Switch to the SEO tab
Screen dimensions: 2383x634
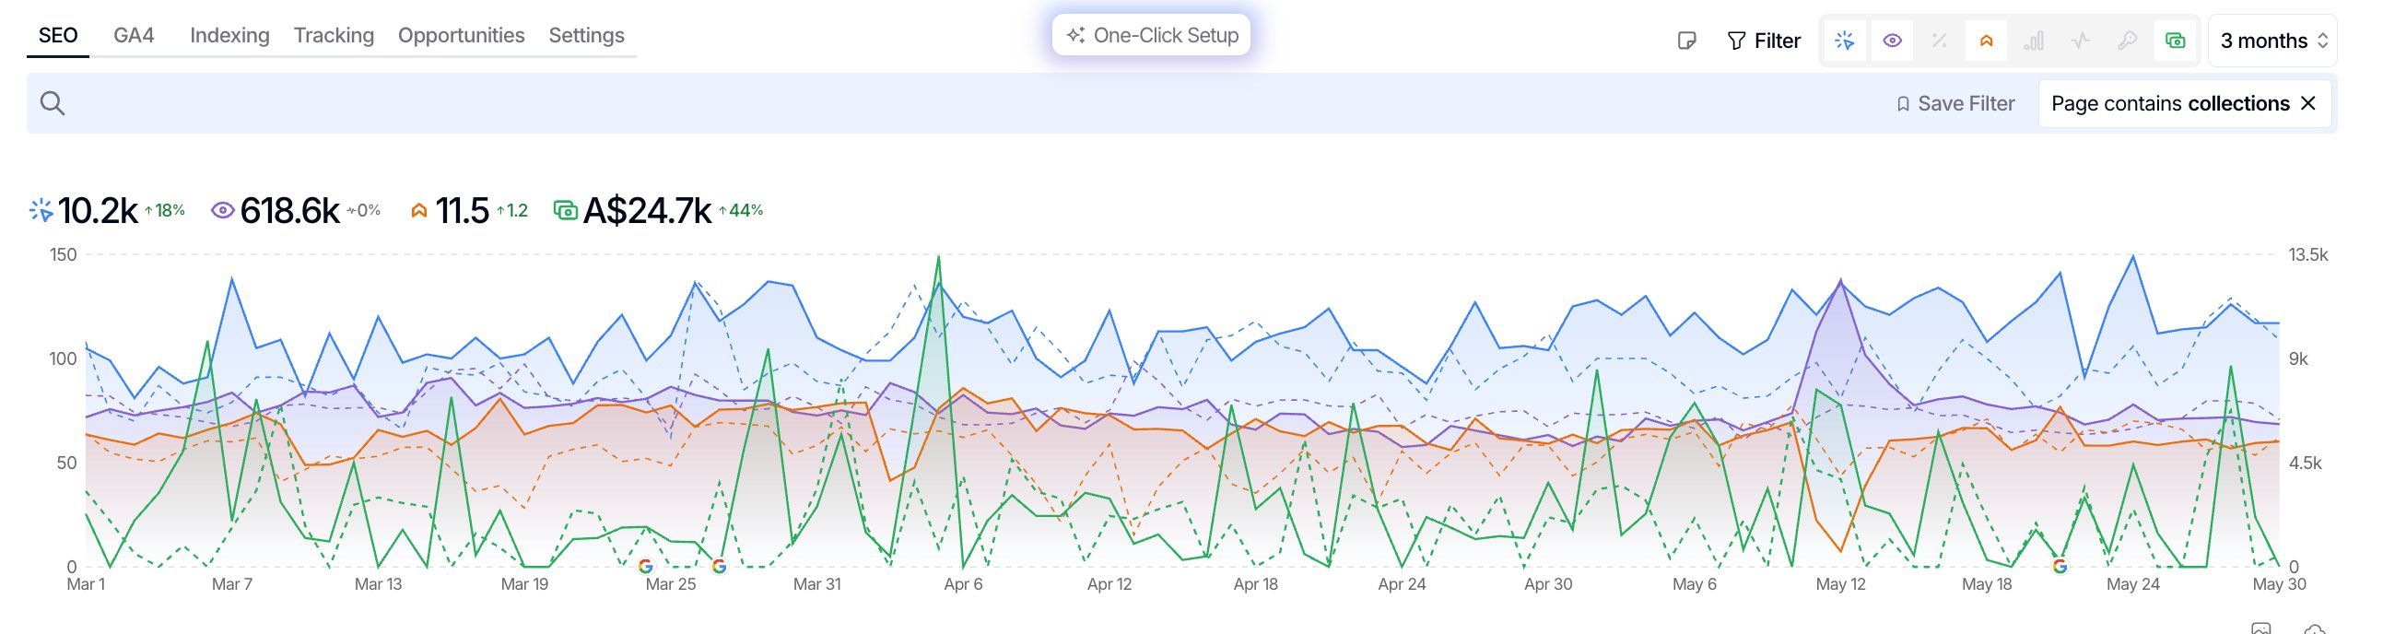coord(57,35)
